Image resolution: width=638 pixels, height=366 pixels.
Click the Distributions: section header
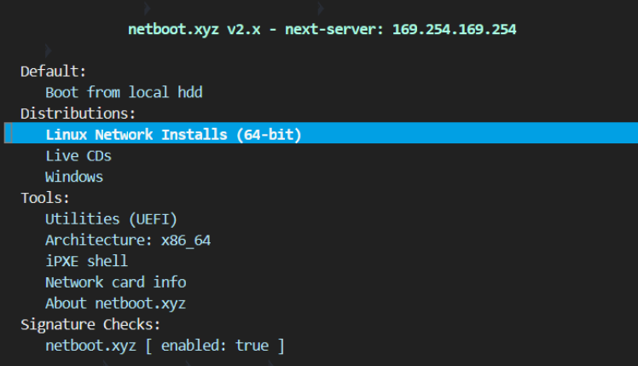78,113
